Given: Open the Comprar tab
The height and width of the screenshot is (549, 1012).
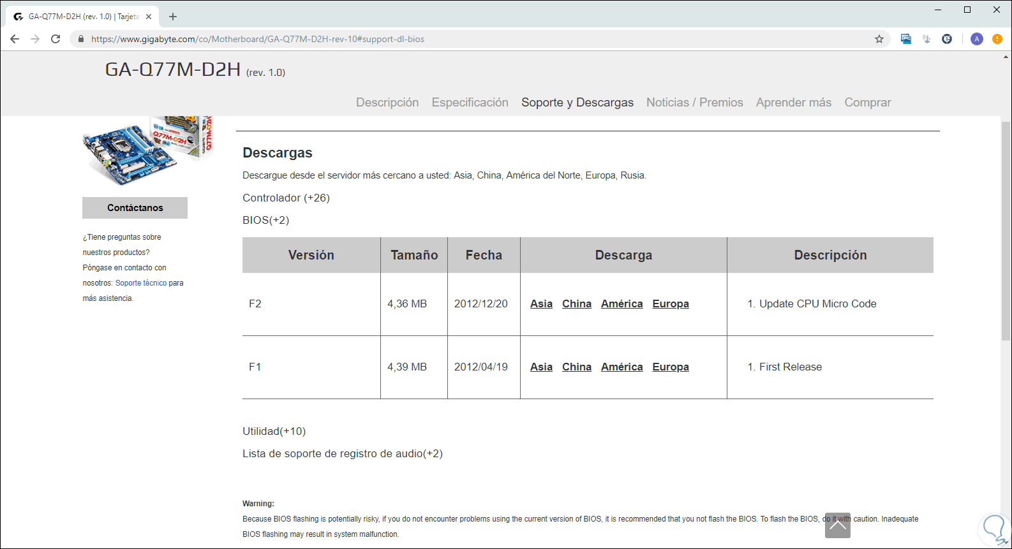Looking at the screenshot, I should [868, 103].
